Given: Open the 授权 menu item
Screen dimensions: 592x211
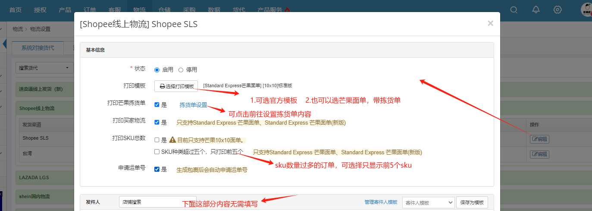Looking at the screenshot, I should [40, 10].
